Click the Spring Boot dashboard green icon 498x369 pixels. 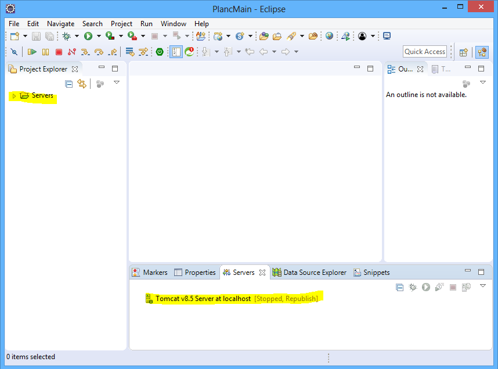pos(160,52)
